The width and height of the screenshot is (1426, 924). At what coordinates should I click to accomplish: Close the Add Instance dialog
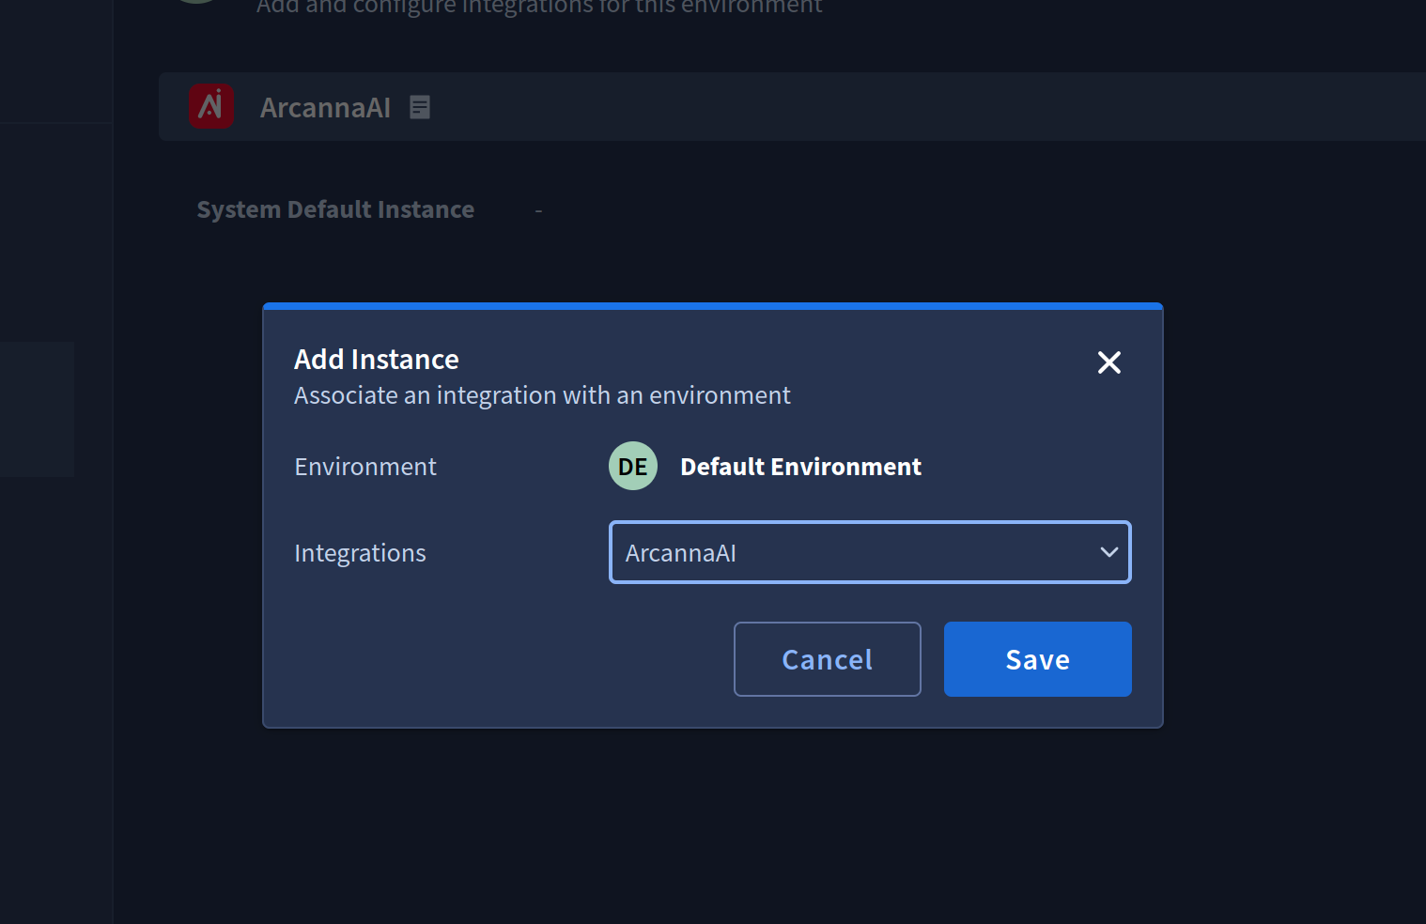click(1109, 362)
